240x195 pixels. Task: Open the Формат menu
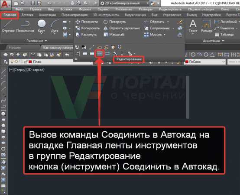[85, 9]
